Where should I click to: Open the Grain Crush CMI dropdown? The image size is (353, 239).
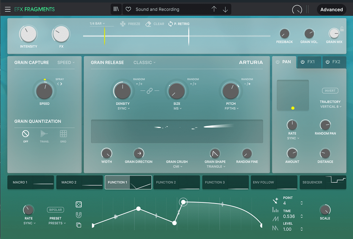coord(178,167)
